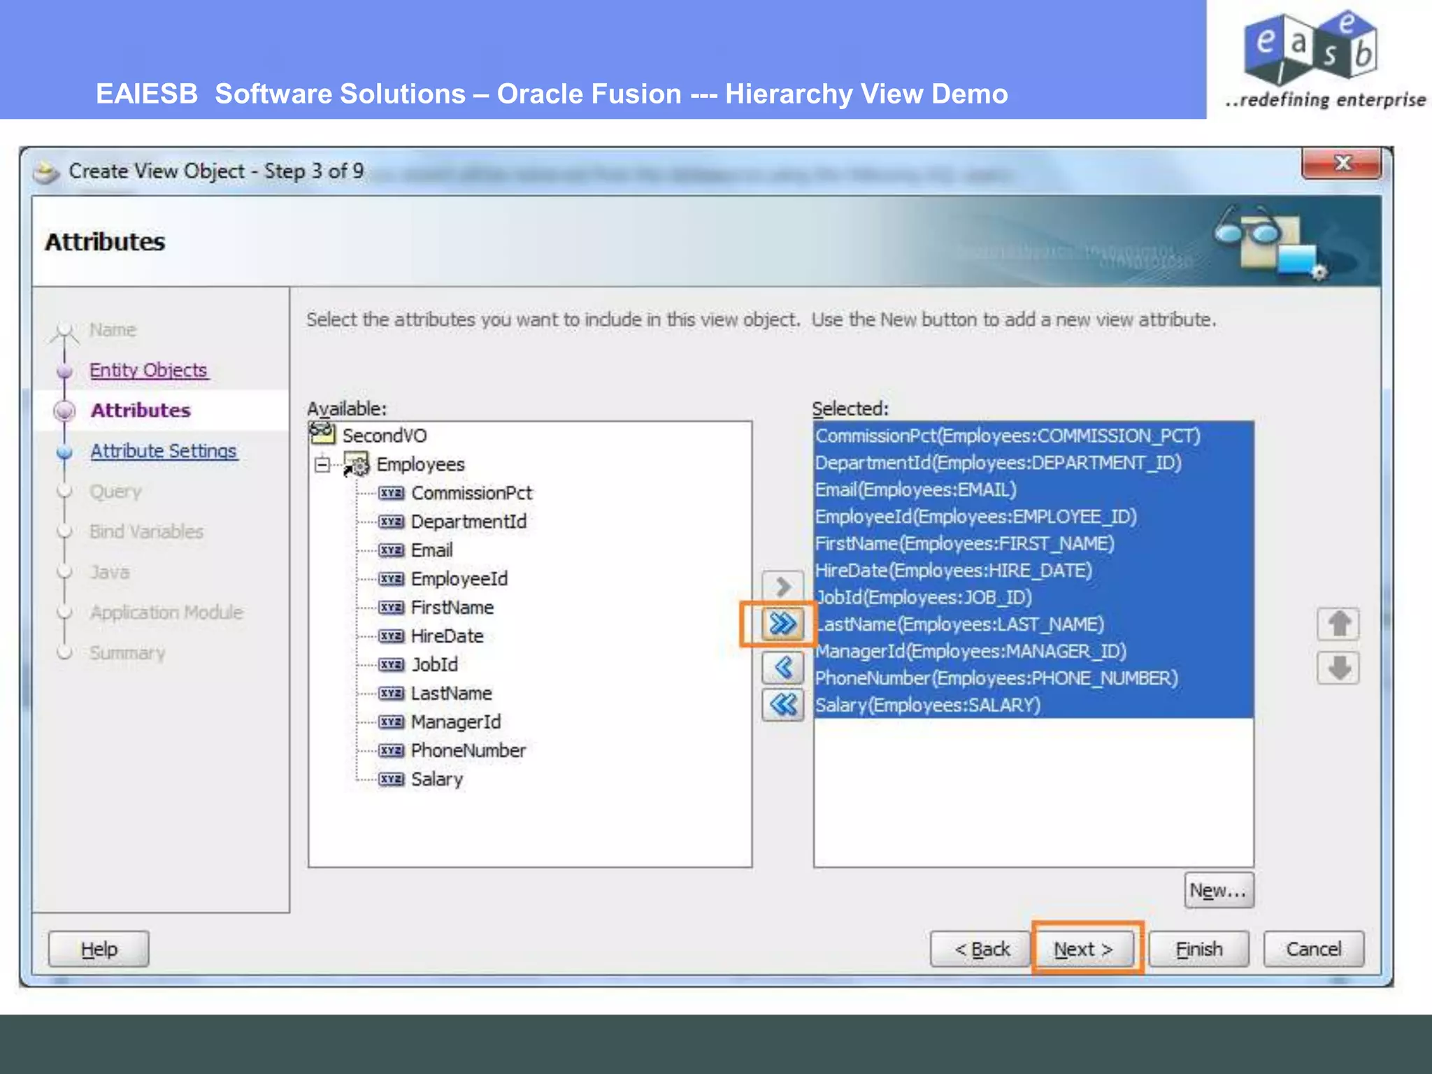
Task: Select Salary in the Available list
Action: 437,779
